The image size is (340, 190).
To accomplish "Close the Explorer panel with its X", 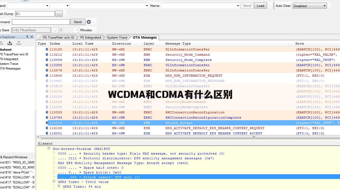I will (x=32, y=37).
